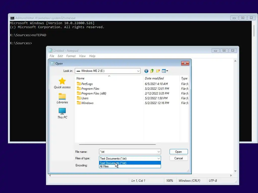The image size is (258, 193).
Task: Click the 100% zoom status entry
Action: [x=170, y=180]
